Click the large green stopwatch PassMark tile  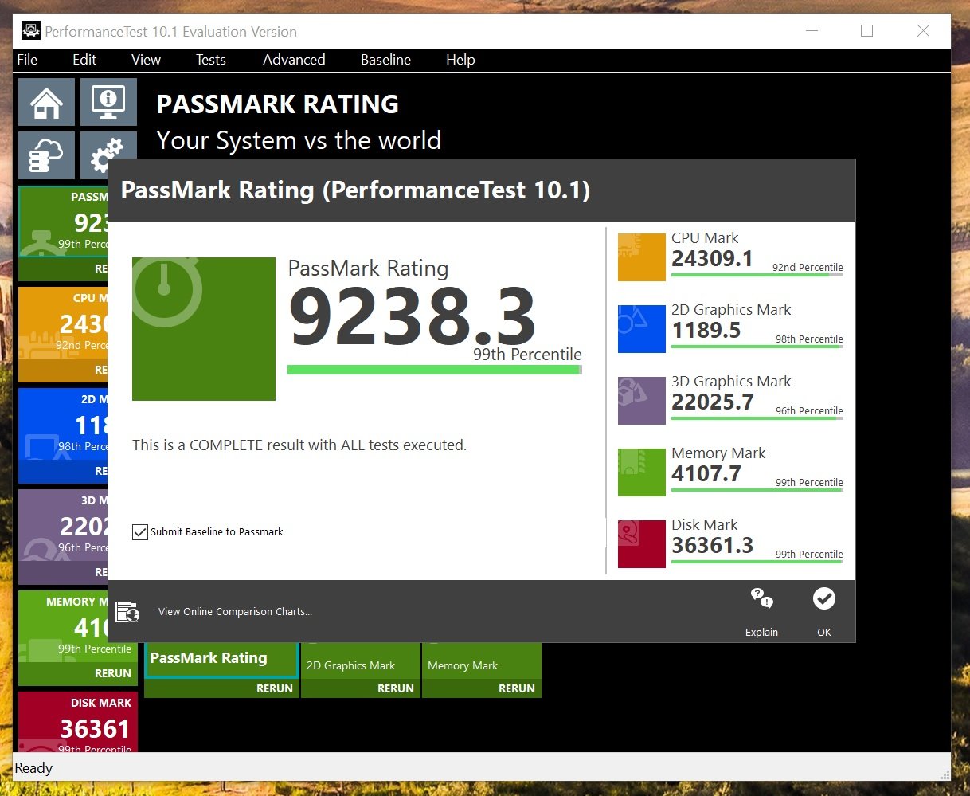tap(203, 328)
